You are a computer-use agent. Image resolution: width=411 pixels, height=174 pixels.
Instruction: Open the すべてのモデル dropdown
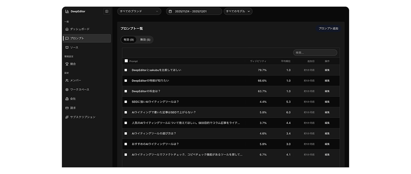(x=238, y=11)
